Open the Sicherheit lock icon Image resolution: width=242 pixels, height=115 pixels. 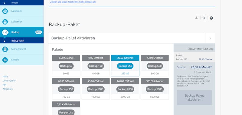click(x=5, y=22)
